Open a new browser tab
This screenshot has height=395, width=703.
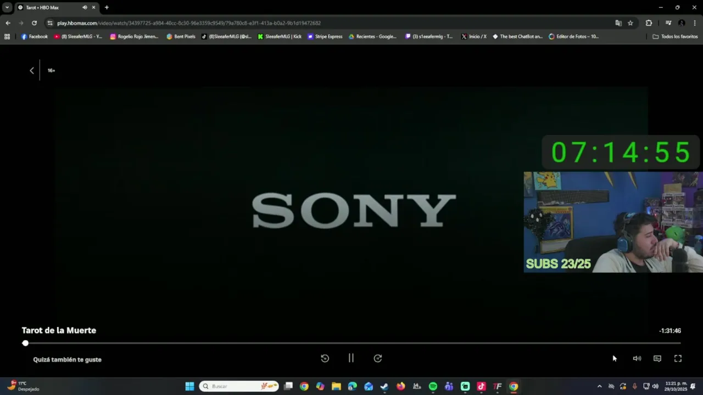coord(107,8)
